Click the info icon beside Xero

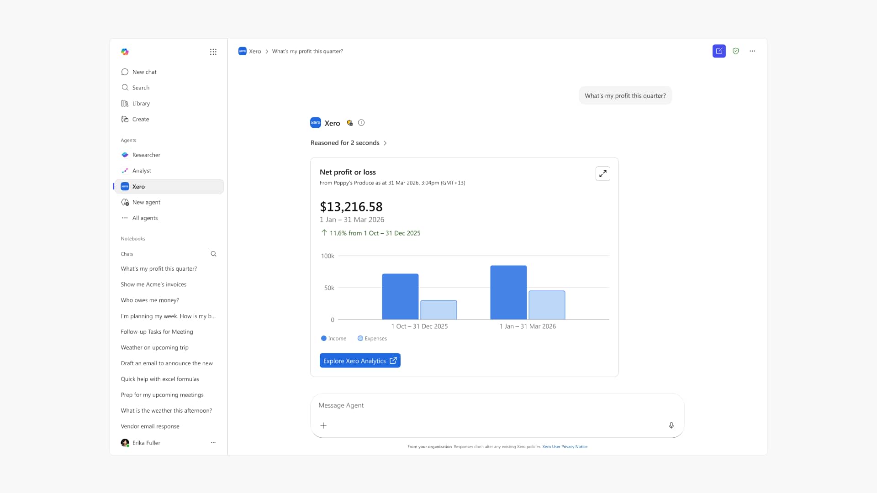pos(361,122)
